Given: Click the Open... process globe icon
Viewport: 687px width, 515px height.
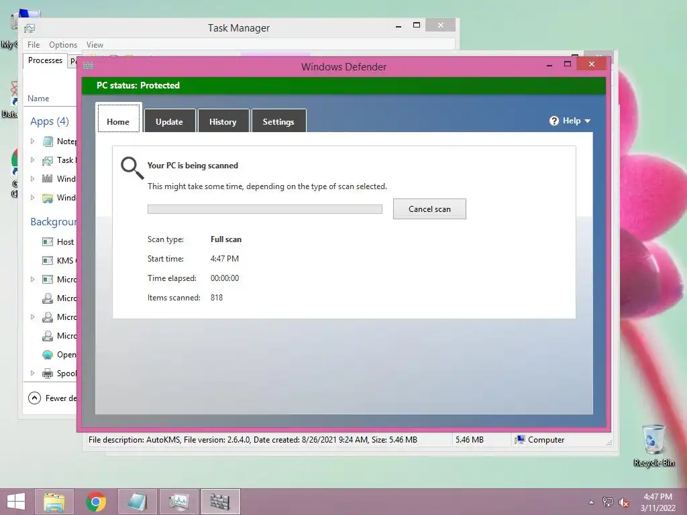Looking at the screenshot, I should pyautogui.click(x=48, y=355).
